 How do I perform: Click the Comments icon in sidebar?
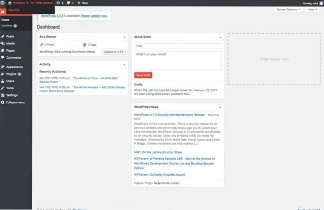click(x=3, y=57)
